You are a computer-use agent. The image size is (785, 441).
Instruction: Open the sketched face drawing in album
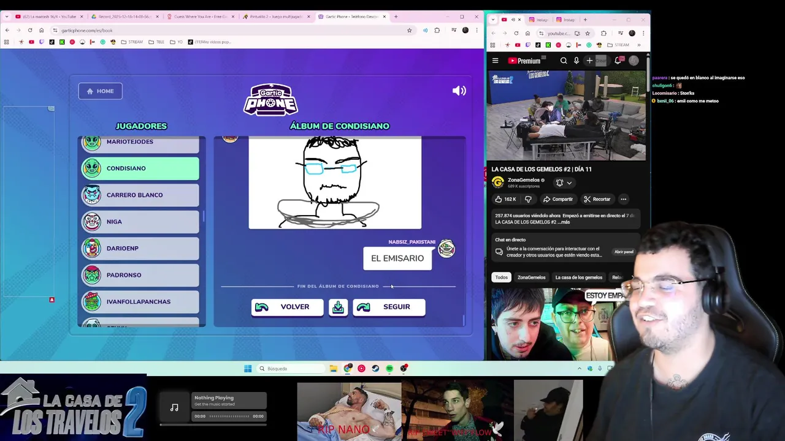point(335,183)
